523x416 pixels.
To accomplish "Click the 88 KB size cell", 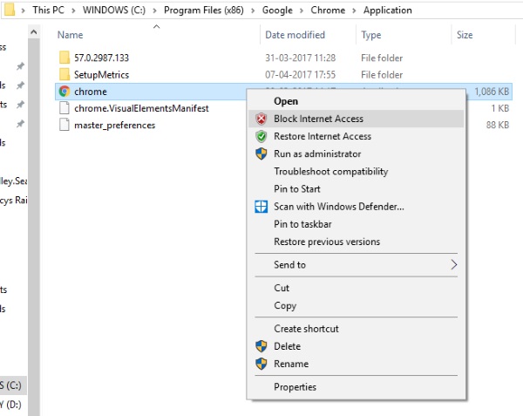I will (498, 125).
